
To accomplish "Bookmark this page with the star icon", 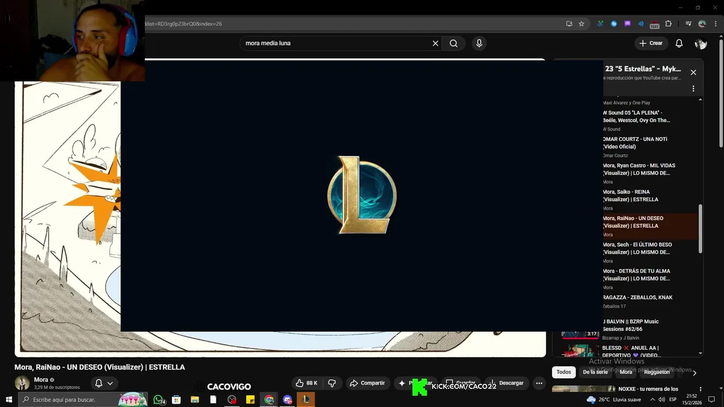I will [x=581, y=24].
